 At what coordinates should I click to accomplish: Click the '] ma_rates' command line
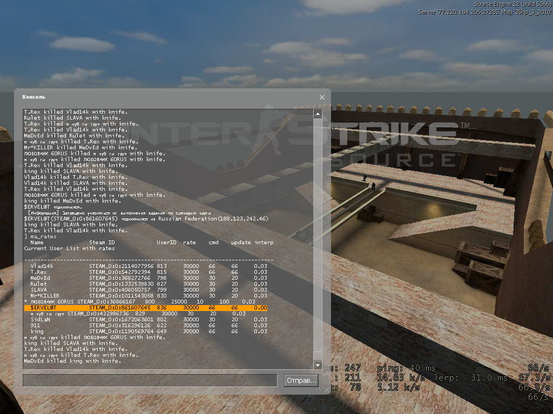(x=40, y=237)
